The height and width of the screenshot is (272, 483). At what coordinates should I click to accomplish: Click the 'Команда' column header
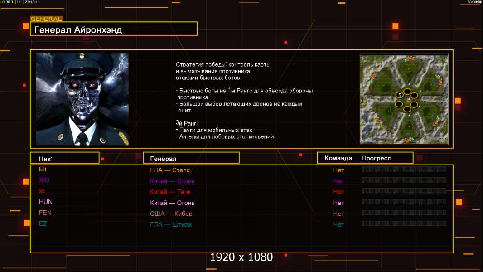(338, 158)
